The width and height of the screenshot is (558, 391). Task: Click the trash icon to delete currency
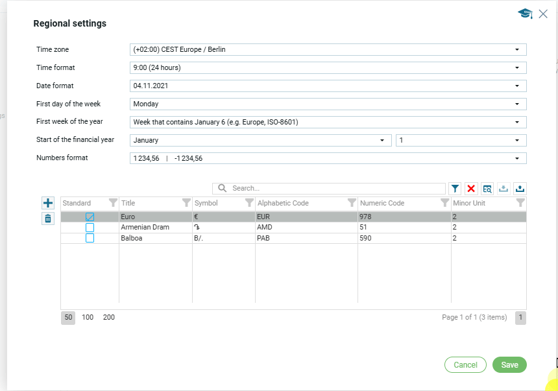[48, 219]
